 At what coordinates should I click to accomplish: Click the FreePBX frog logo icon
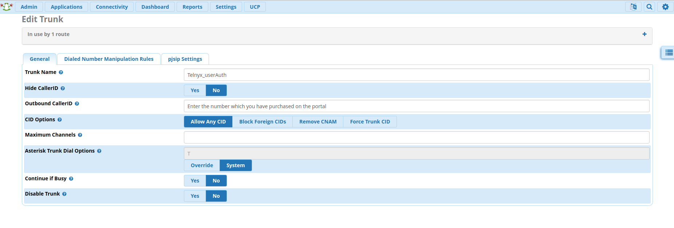[x=7, y=7]
